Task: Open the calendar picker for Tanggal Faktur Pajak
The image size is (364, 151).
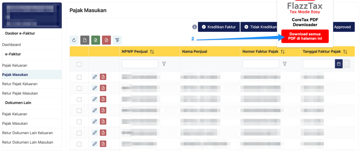Action: (339, 64)
